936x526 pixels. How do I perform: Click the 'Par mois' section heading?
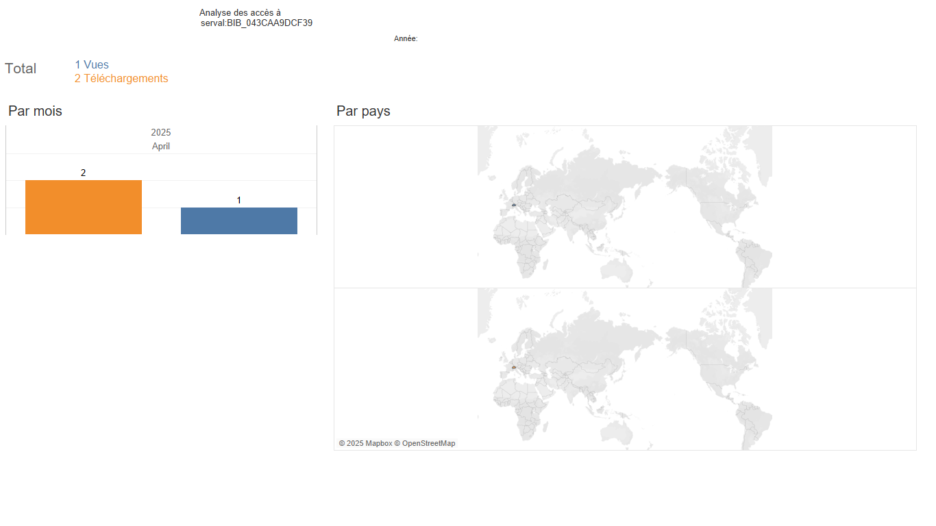[35, 111]
